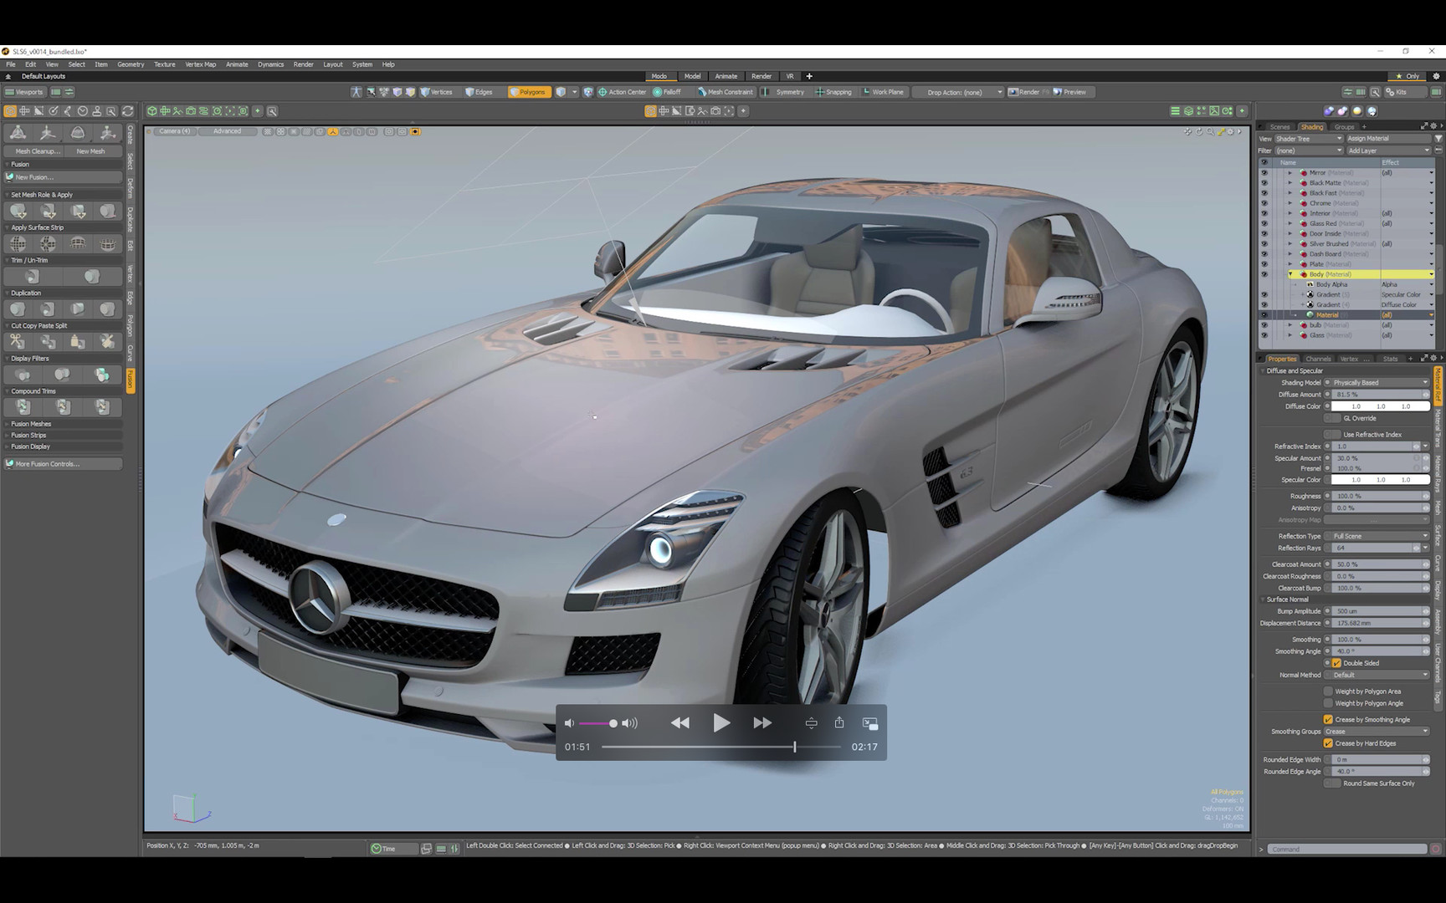The width and height of the screenshot is (1446, 903).
Task: Toggle visibility of the Glass Red material
Action: click(x=1264, y=223)
